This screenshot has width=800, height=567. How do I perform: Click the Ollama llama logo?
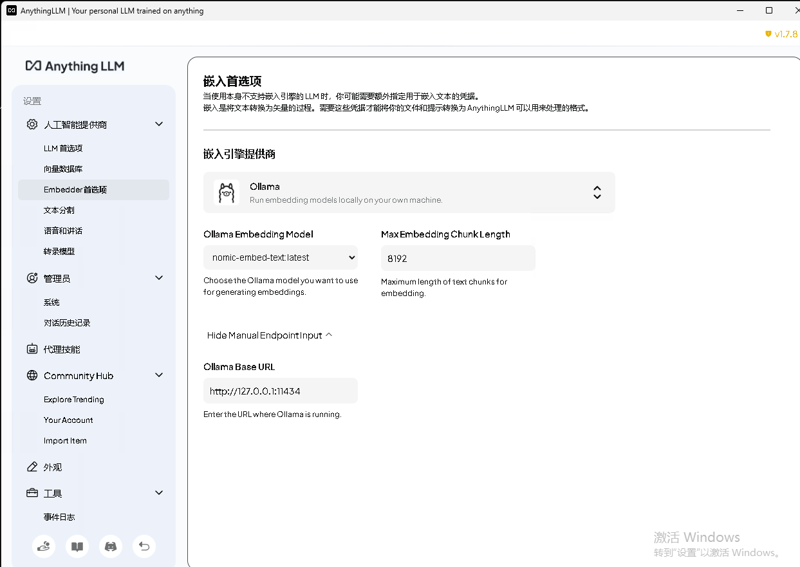click(x=227, y=192)
